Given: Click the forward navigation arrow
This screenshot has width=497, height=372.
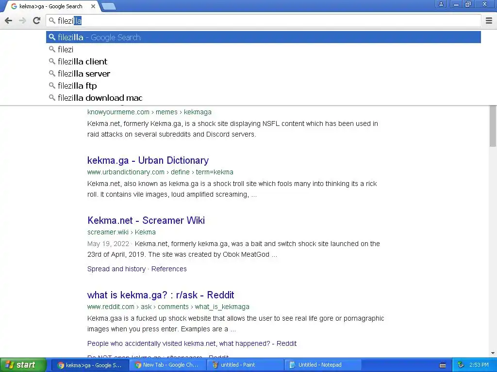Looking at the screenshot, I should pyautogui.click(x=22, y=21).
